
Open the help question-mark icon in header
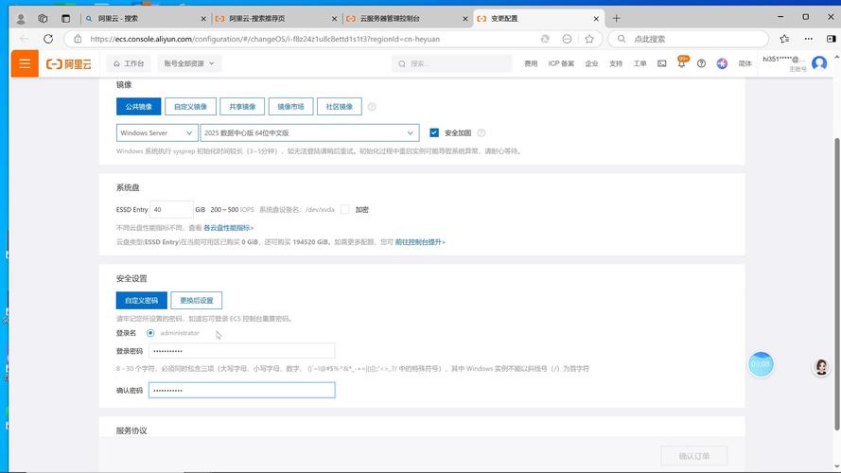[701, 63]
